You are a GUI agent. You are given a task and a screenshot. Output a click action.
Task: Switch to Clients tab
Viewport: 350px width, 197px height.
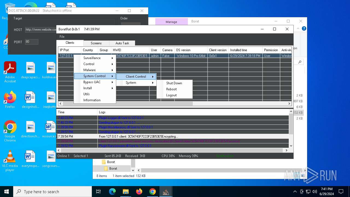(70, 43)
